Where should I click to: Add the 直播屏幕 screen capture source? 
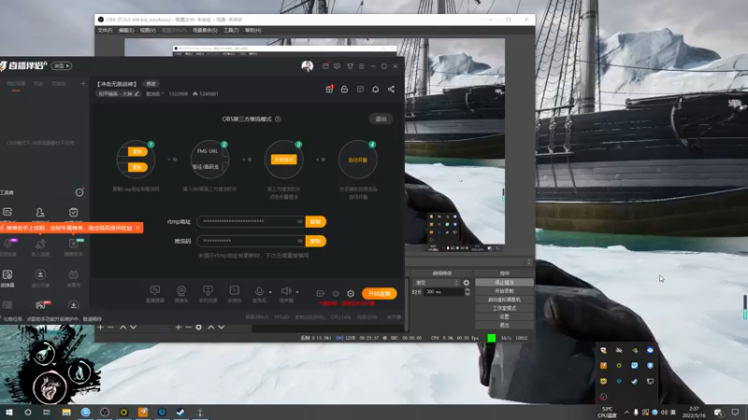[x=155, y=294]
